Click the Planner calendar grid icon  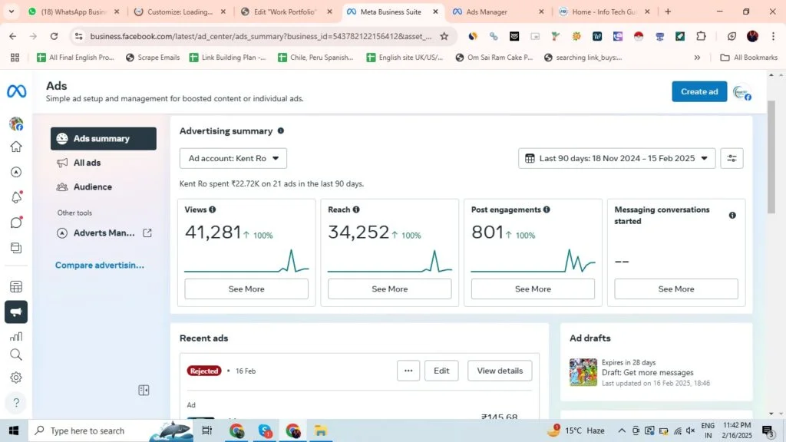16,287
